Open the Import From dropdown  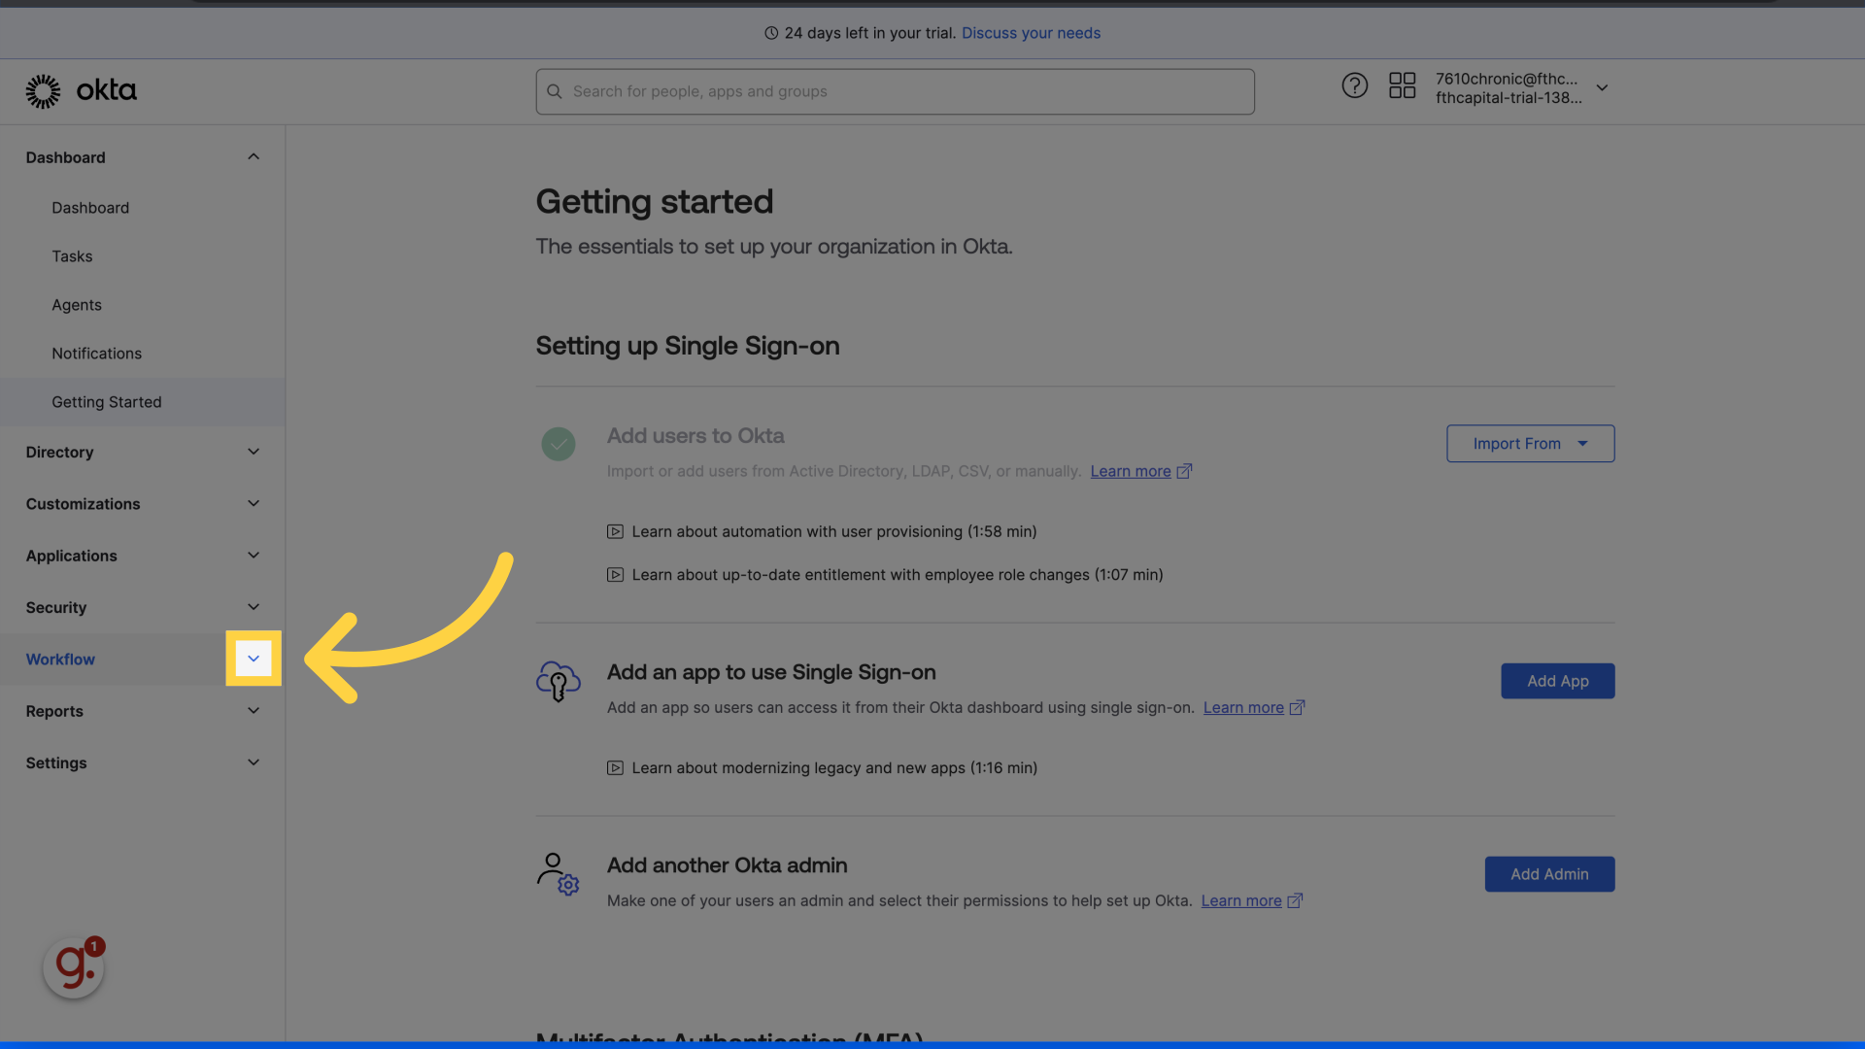click(x=1530, y=444)
